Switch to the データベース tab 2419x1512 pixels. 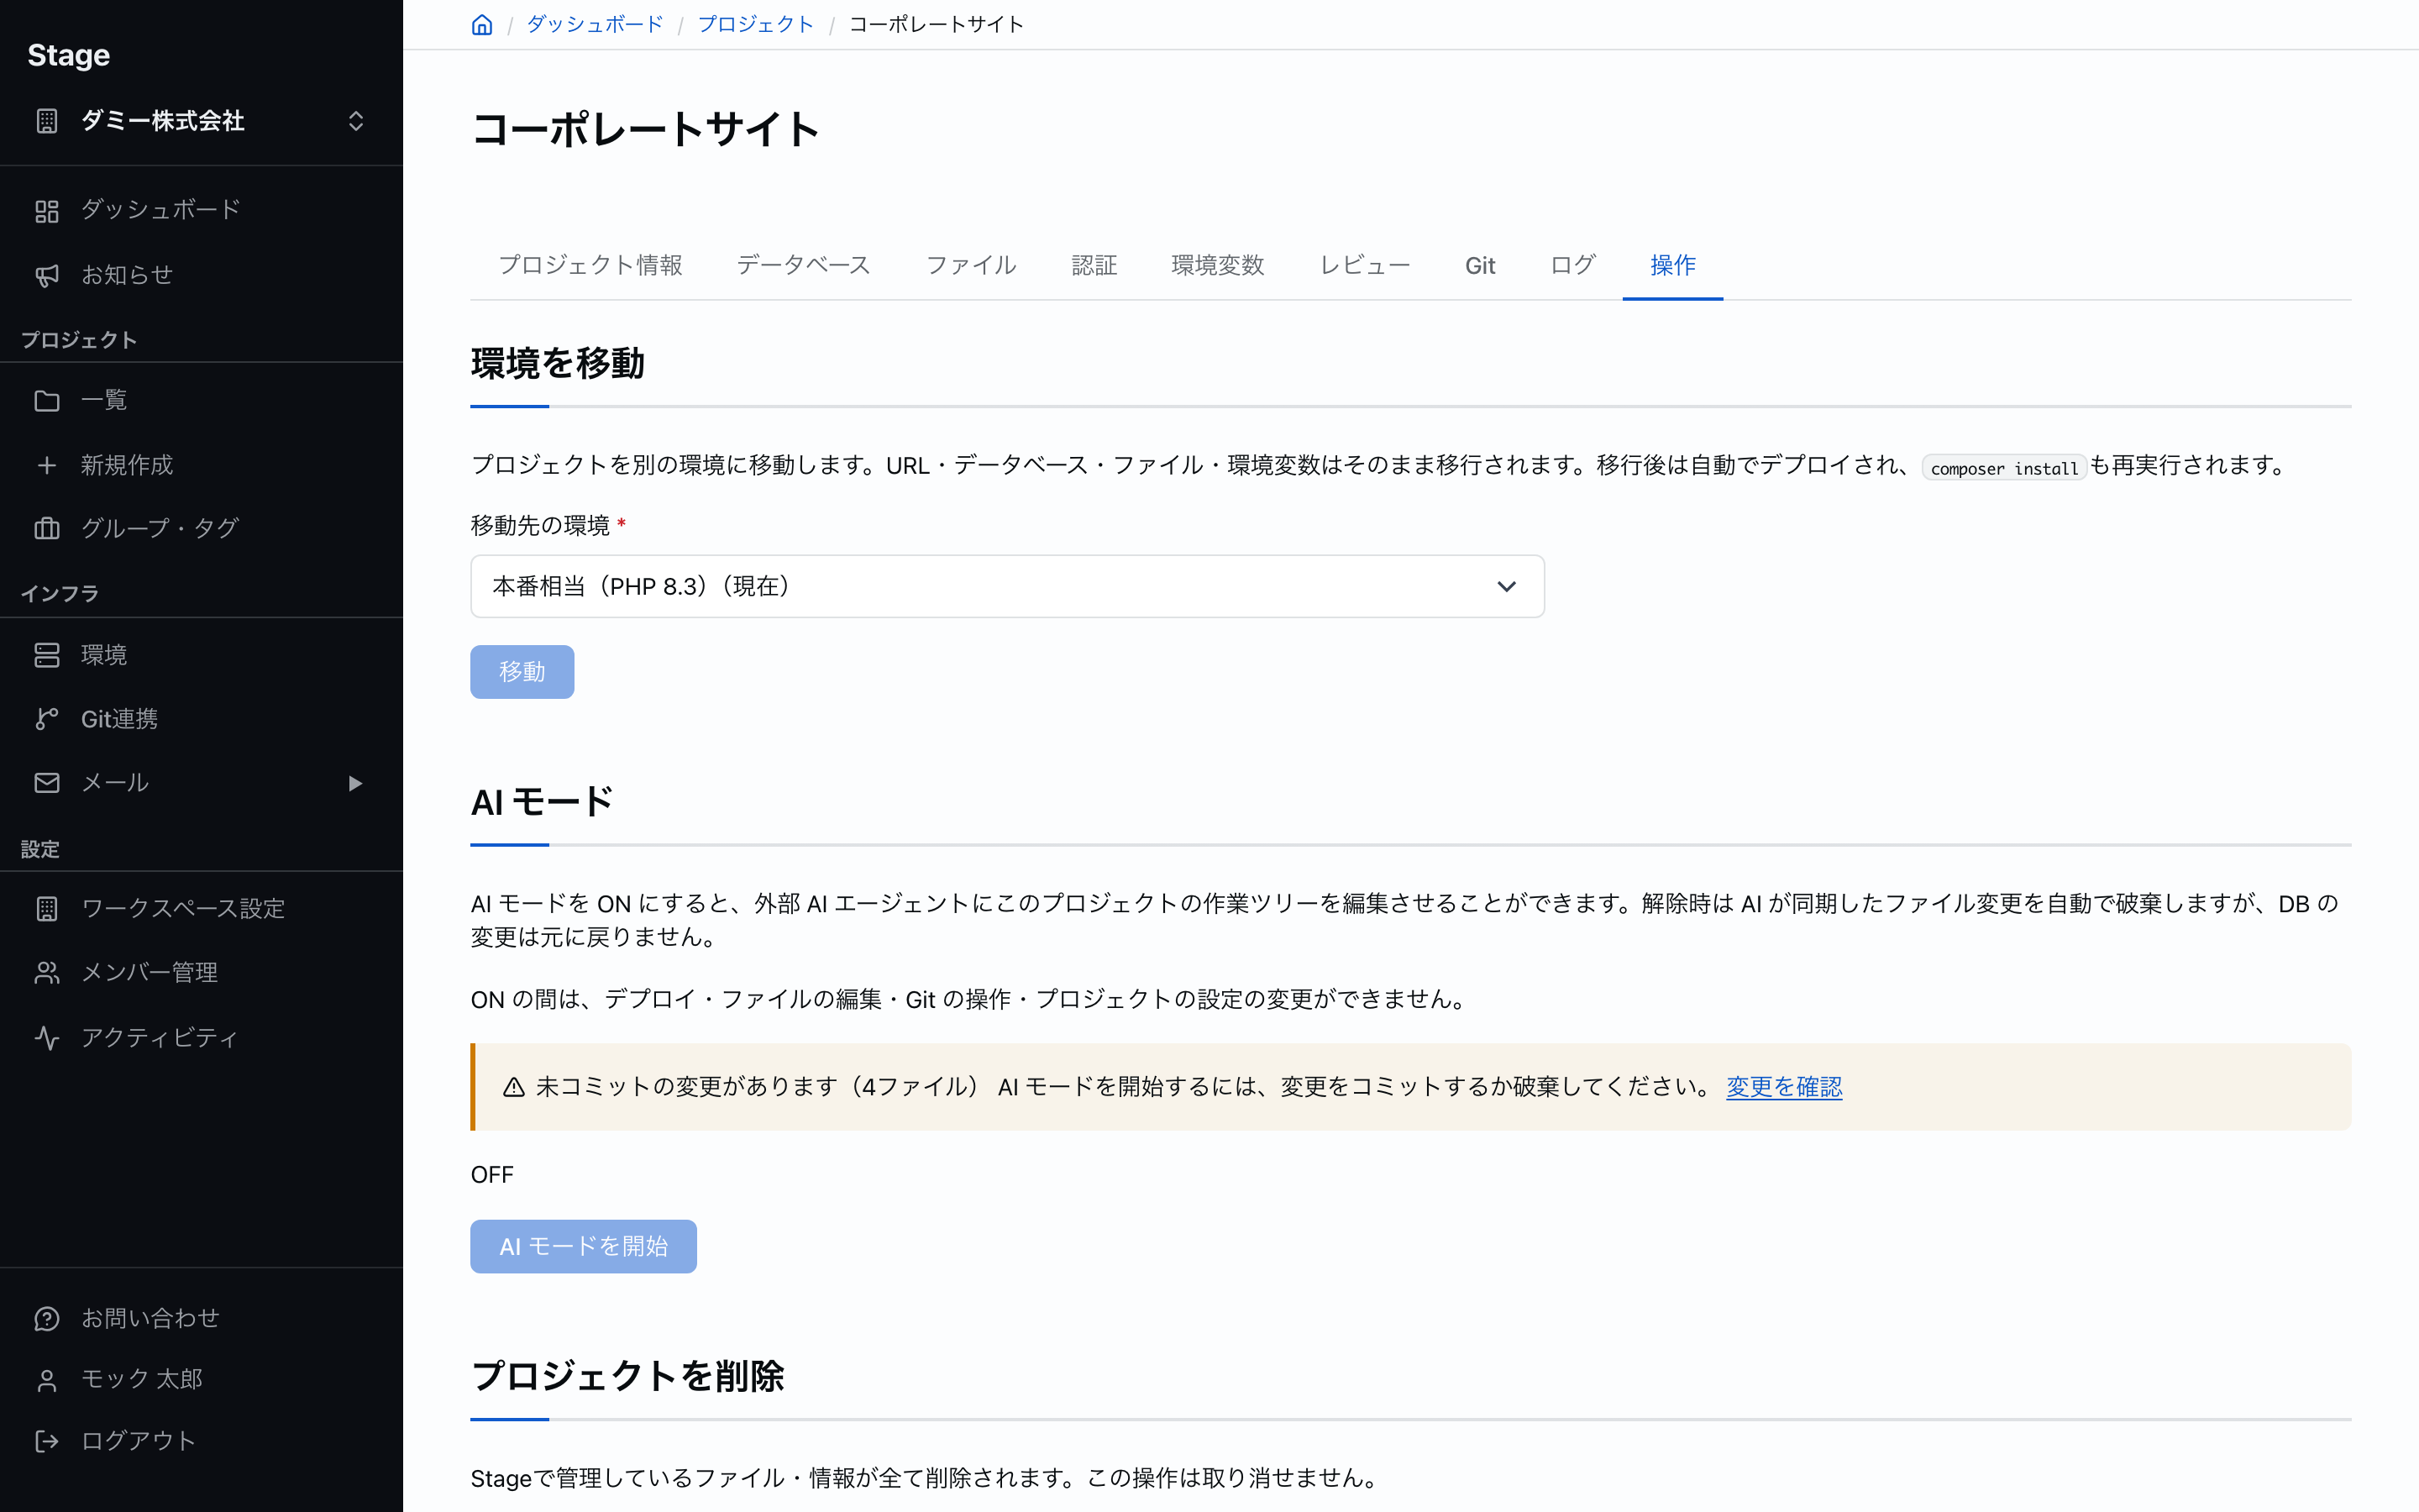tap(804, 265)
